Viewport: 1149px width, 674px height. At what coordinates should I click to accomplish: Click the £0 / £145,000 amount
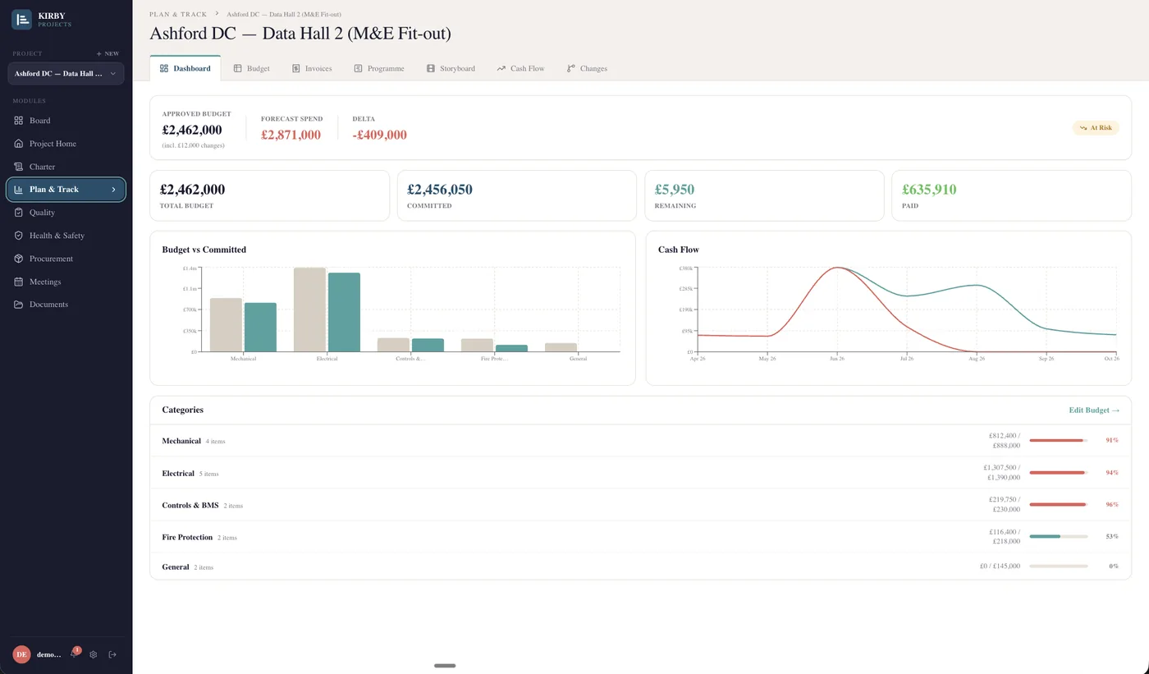coord(1000,566)
